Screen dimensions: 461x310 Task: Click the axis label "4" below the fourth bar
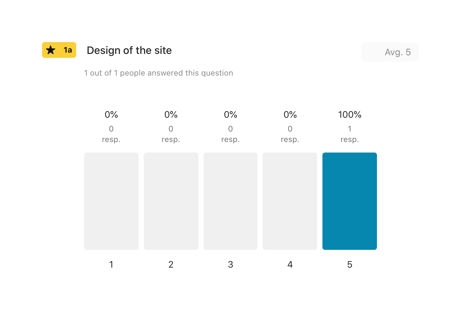click(290, 264)
